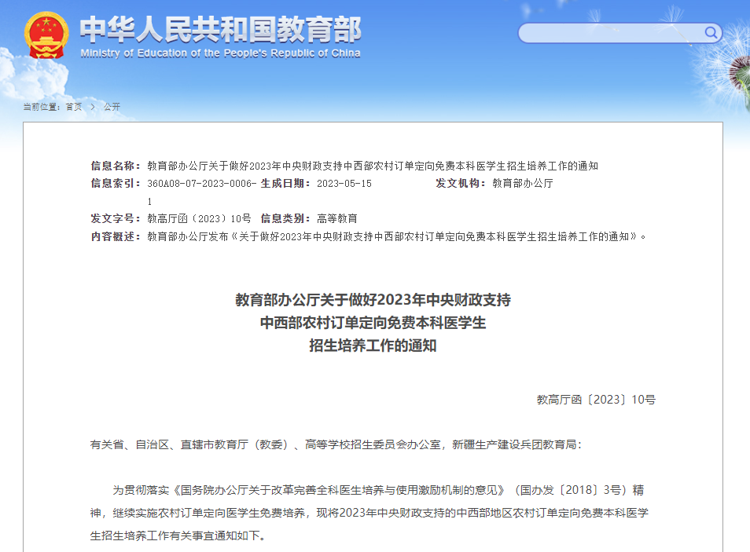Click the addressee line beginning 有关省、自治区
This screenshot has width=750, height=552.
point(336,445)
